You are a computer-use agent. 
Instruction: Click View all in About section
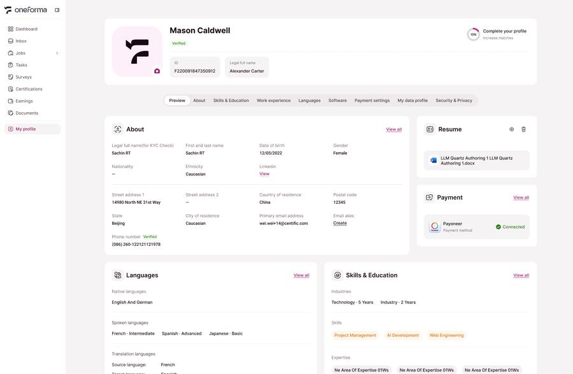click(394, 129)
